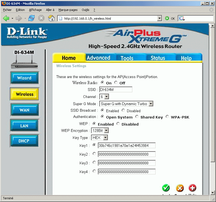Image resolution: width=216 pixels, height=202 pixels.
Task: Click the Wizard sidebar button
Action: click(x=24, y=78)
